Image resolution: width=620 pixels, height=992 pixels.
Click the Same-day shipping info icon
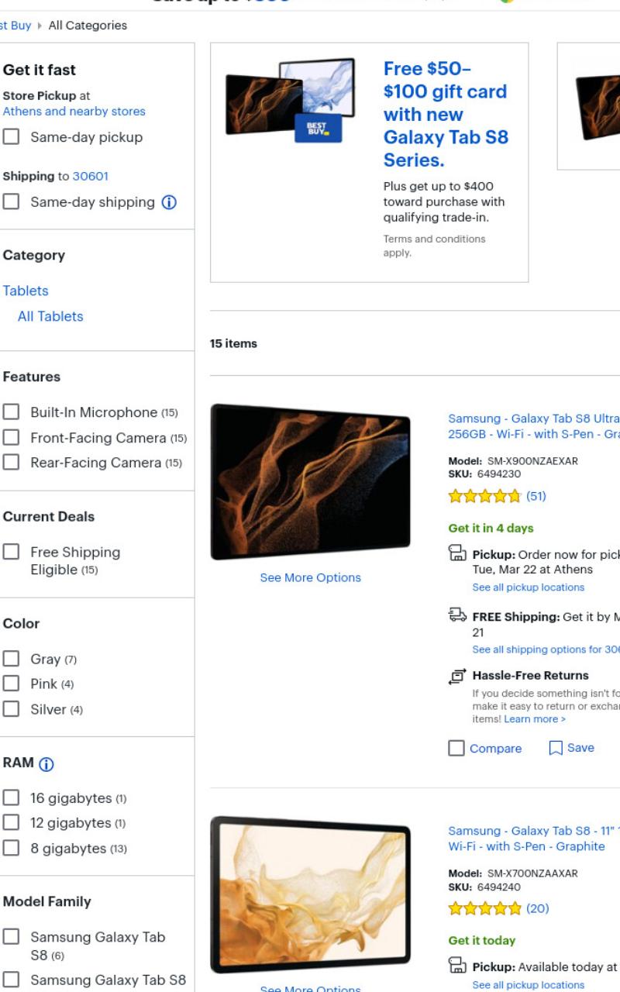(x=169, y=202)
